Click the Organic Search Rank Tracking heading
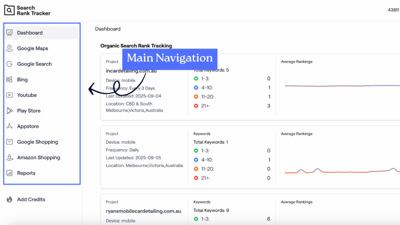 tap(136, 46)
